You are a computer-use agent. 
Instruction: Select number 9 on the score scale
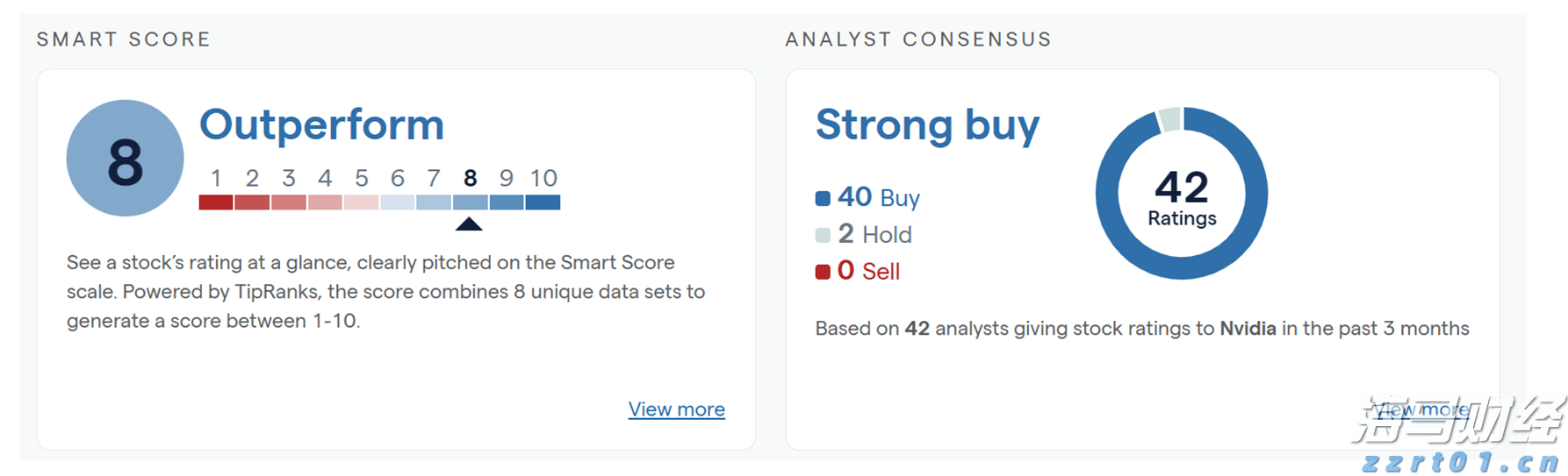pos(507,178)
